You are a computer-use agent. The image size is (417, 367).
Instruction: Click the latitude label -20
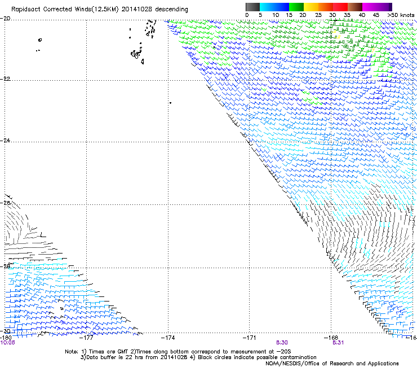6,19
